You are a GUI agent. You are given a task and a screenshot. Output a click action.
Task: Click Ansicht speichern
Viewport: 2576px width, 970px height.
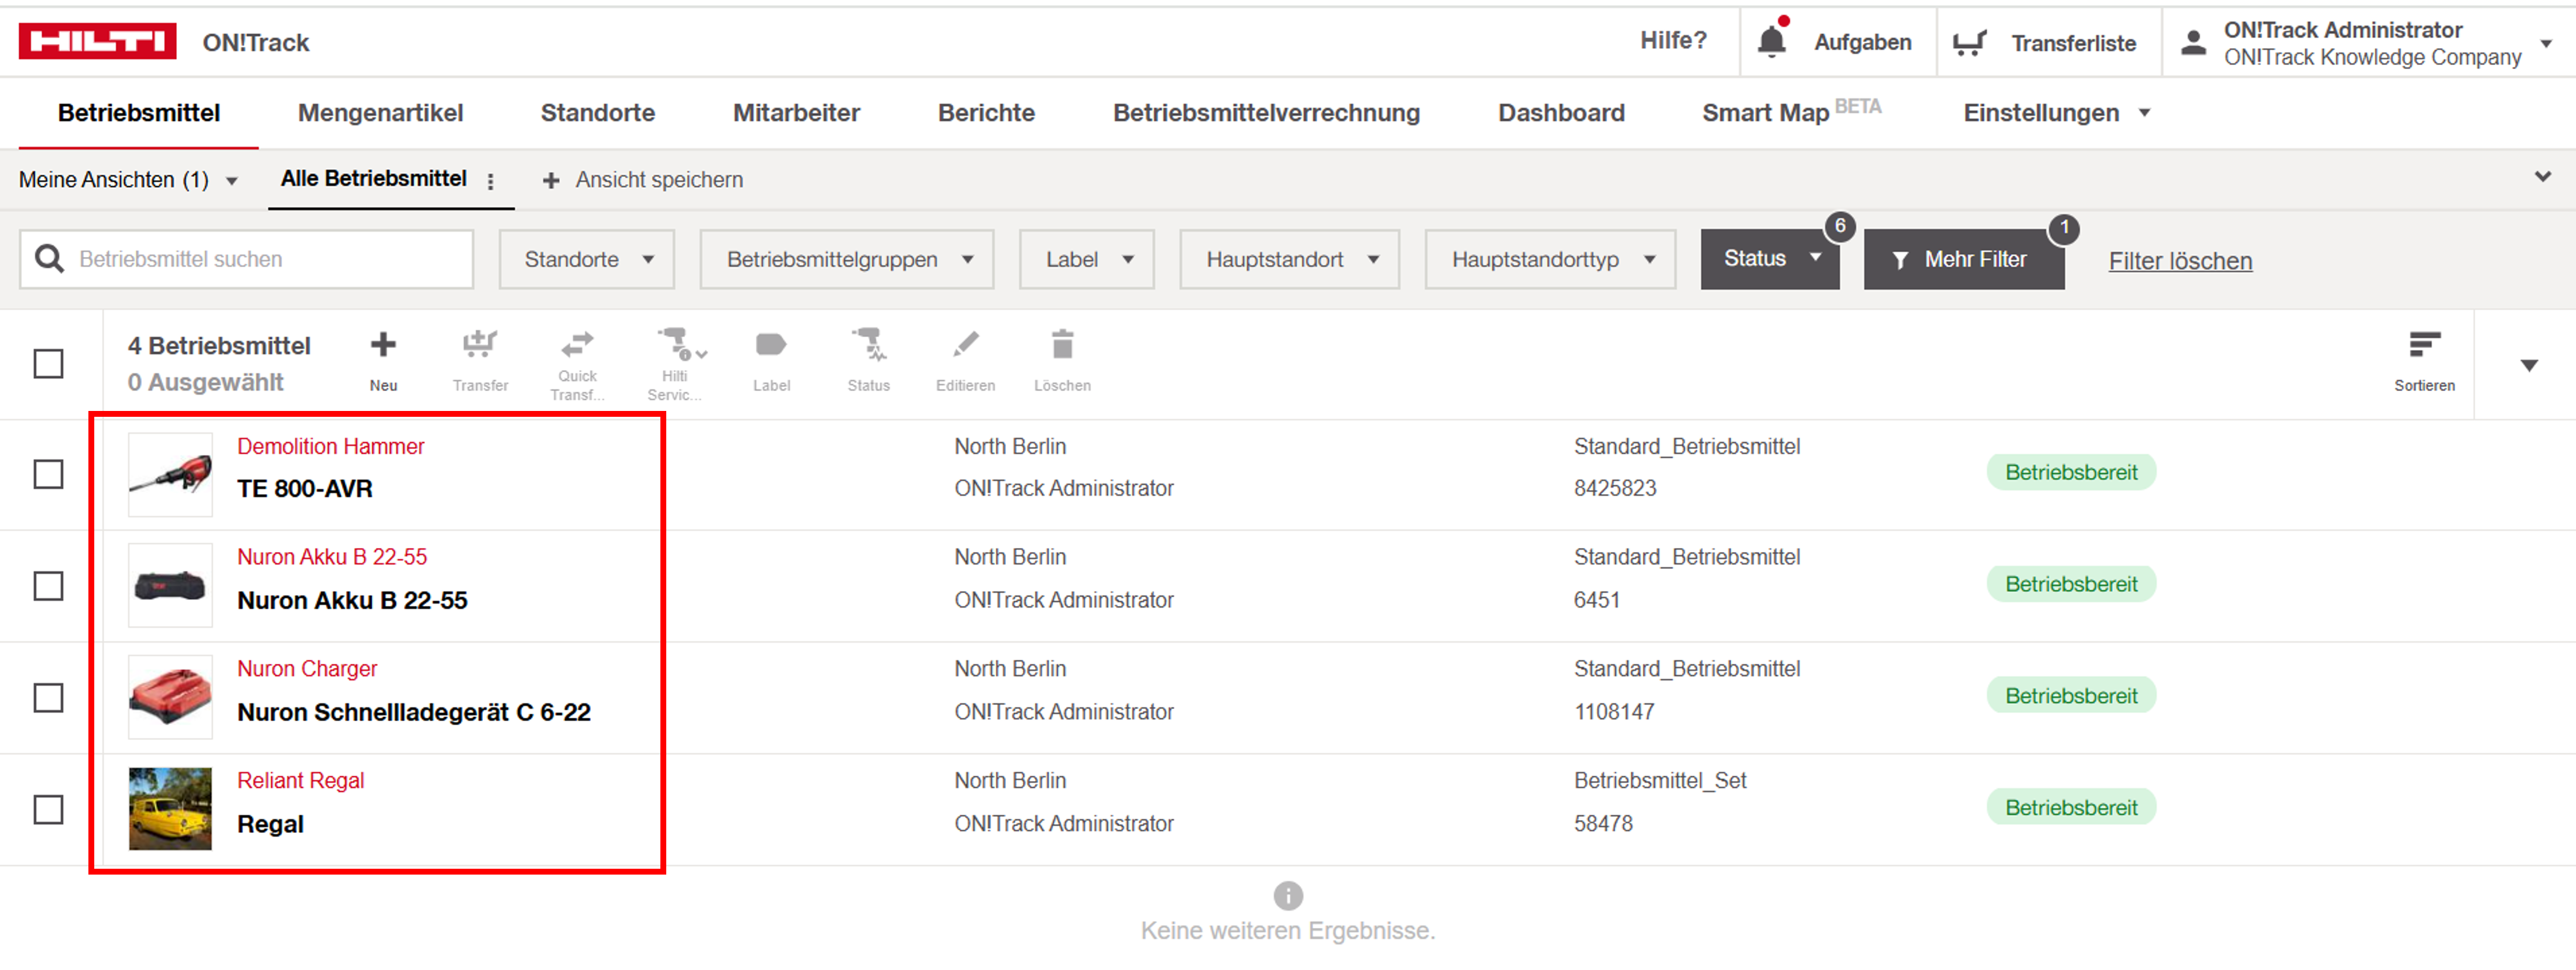(x=659, y=180)
